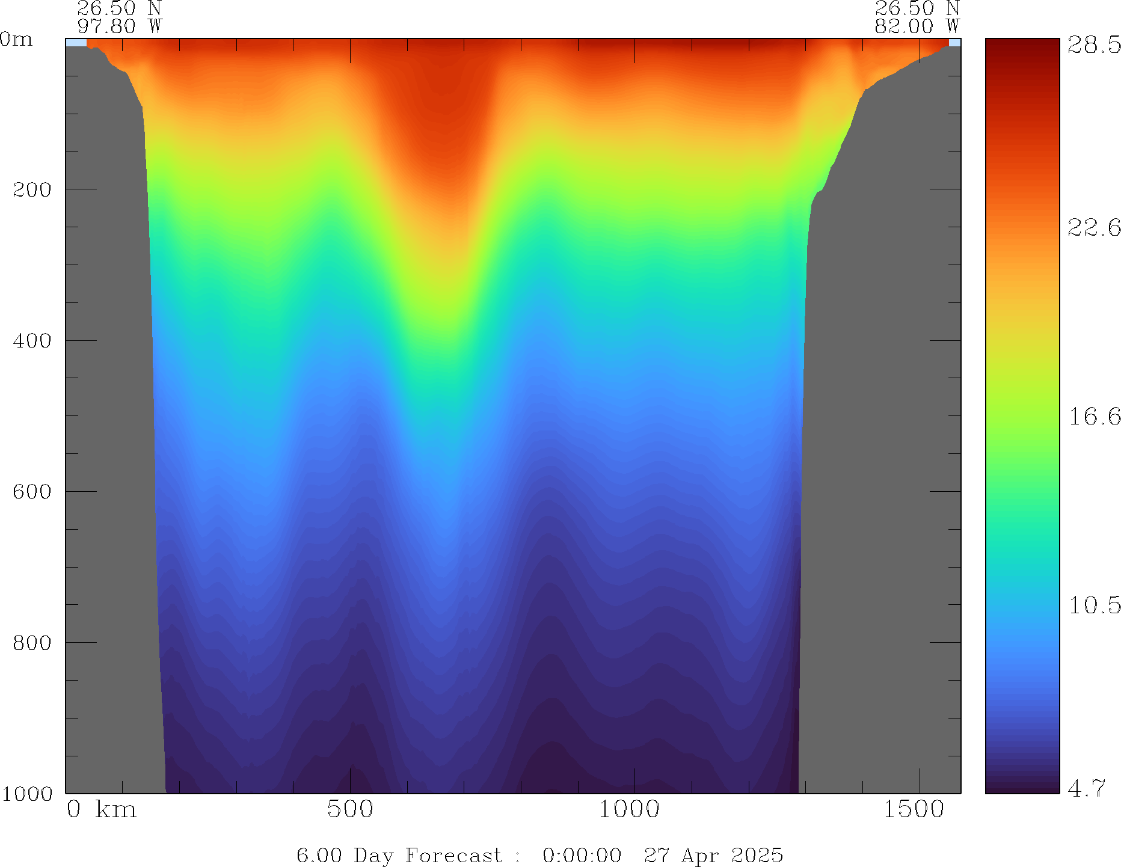The width and height of the screenshot is (1121, 867).
Task: Click the 82.00 W coordinate label
Action: click(917, 26)
